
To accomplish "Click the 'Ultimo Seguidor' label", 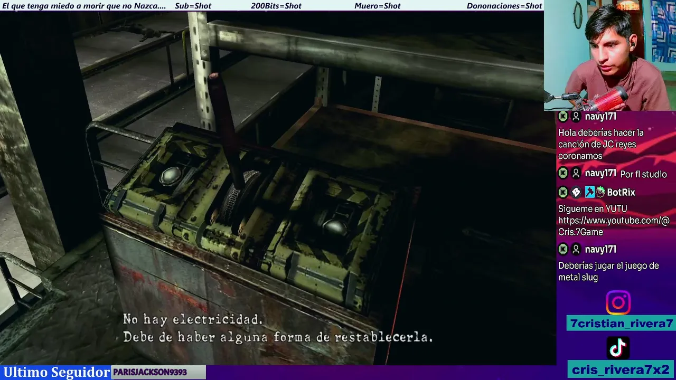I will click(x=57, y=372).
